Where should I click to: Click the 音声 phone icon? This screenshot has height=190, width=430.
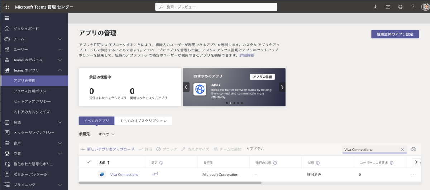pyautogui.click(x=7, y=143)
